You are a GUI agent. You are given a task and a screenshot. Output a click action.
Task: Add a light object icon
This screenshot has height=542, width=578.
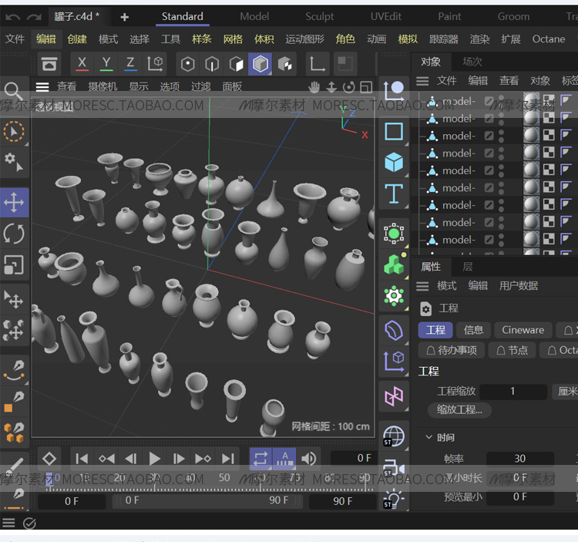click(x=394, y=498)
